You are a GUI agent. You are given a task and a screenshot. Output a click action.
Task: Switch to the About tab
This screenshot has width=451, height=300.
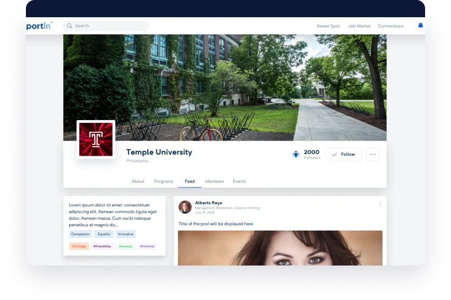click(138, 182)
